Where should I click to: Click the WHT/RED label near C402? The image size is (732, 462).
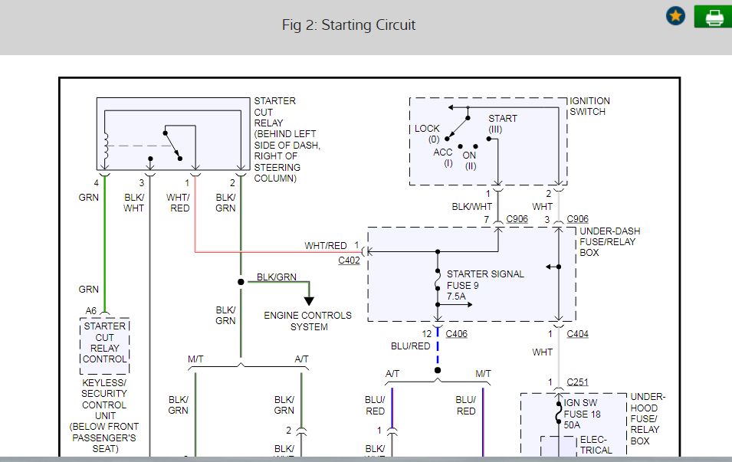[326, 245]
